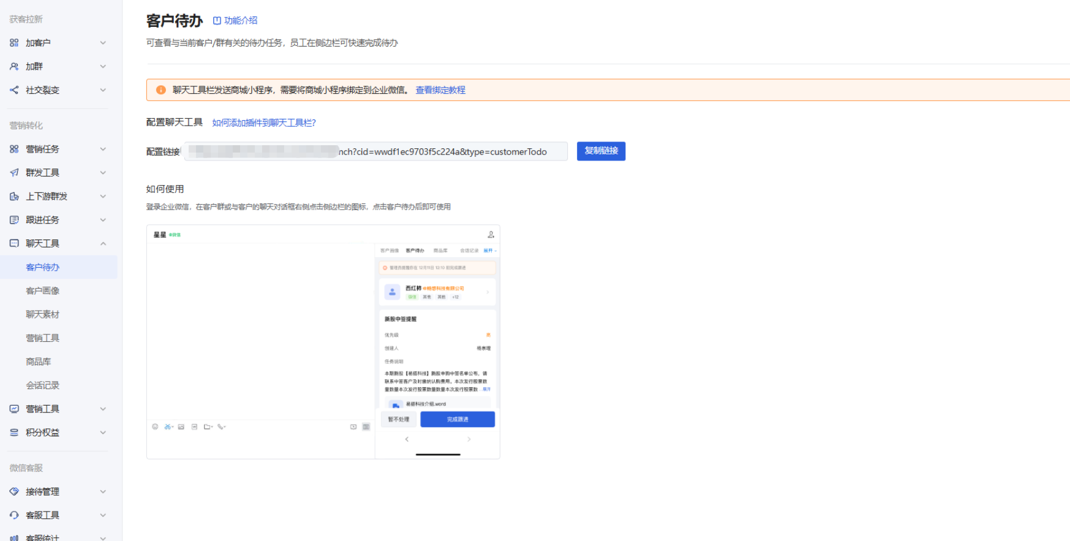Expand the 接待管理 chevron
Image resolution: width=1070 pixels, height=541 pixels.
point(103,491)
